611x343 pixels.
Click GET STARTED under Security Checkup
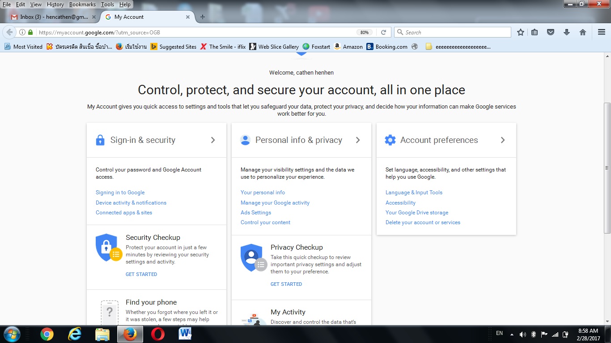pos(141,274)
